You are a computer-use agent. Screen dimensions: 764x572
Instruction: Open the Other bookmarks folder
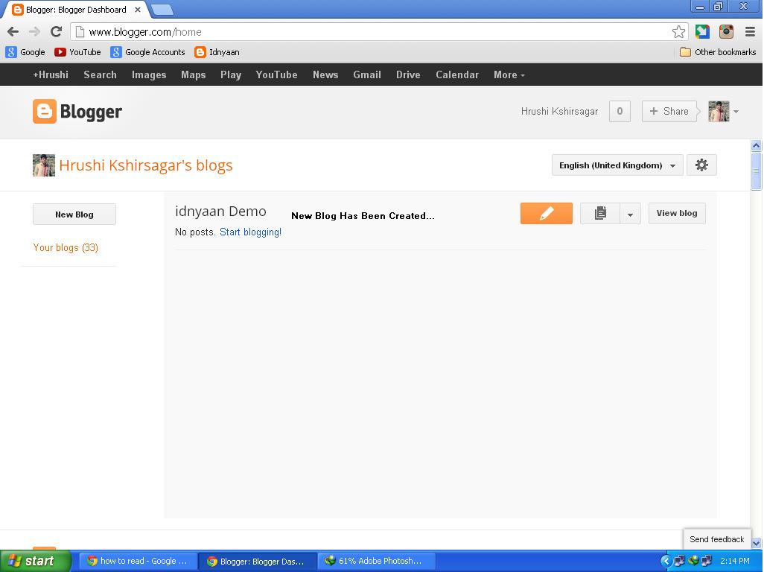[718, 52]
